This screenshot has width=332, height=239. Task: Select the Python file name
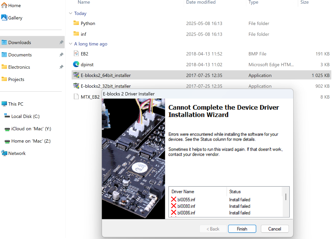click(x=88, y=23)
